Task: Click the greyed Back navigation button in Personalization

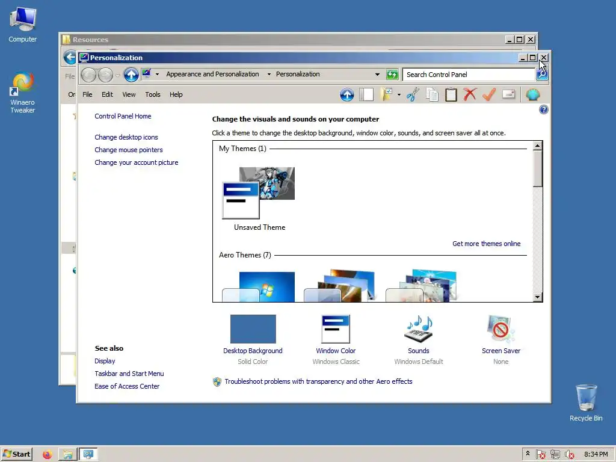Action: pyautogui.click(x=89, y=74)
